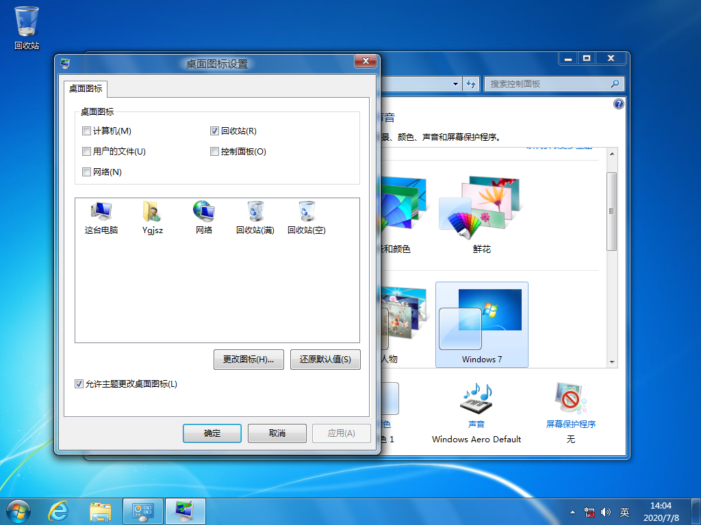Select the Ygjsz user folder icon
The height and width of the screenshot is (525, 701).
153,217
